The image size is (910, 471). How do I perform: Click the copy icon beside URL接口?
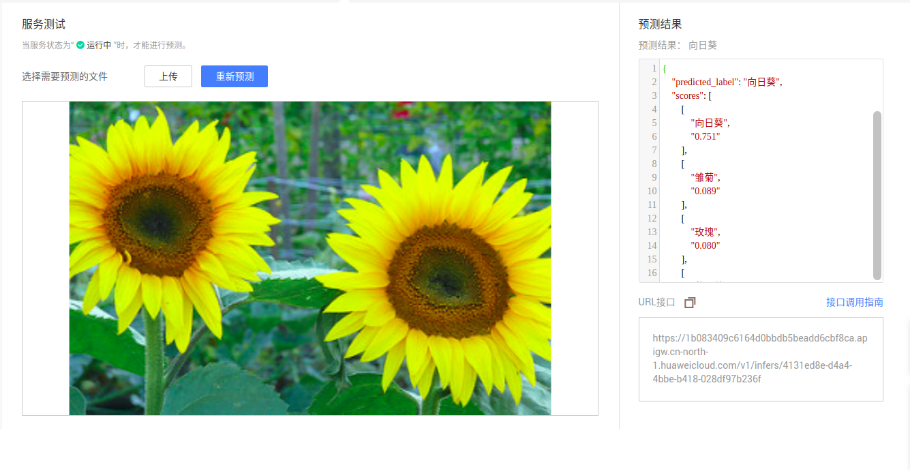pyautogui.click(x=689, y=302)
